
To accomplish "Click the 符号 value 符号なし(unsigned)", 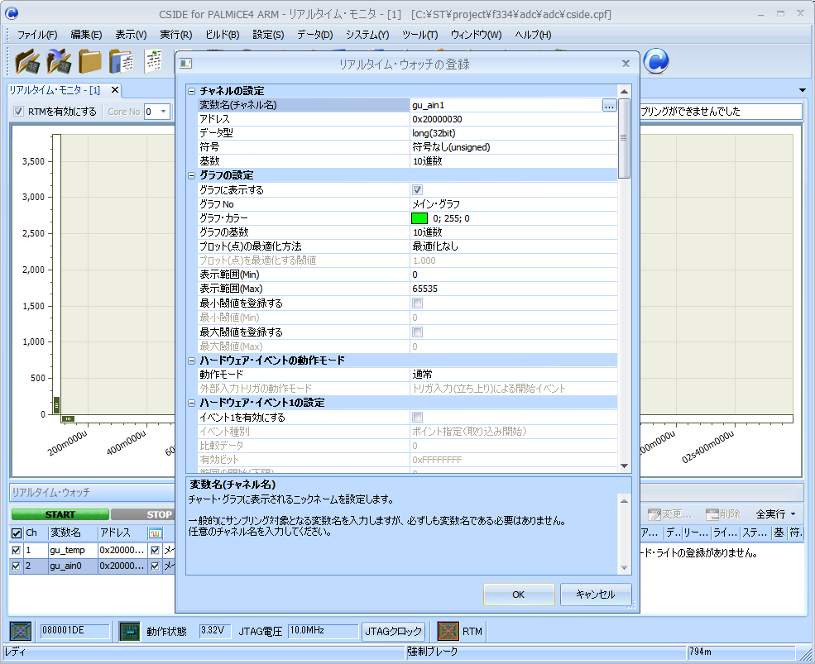I will click(x=514, y=147).
